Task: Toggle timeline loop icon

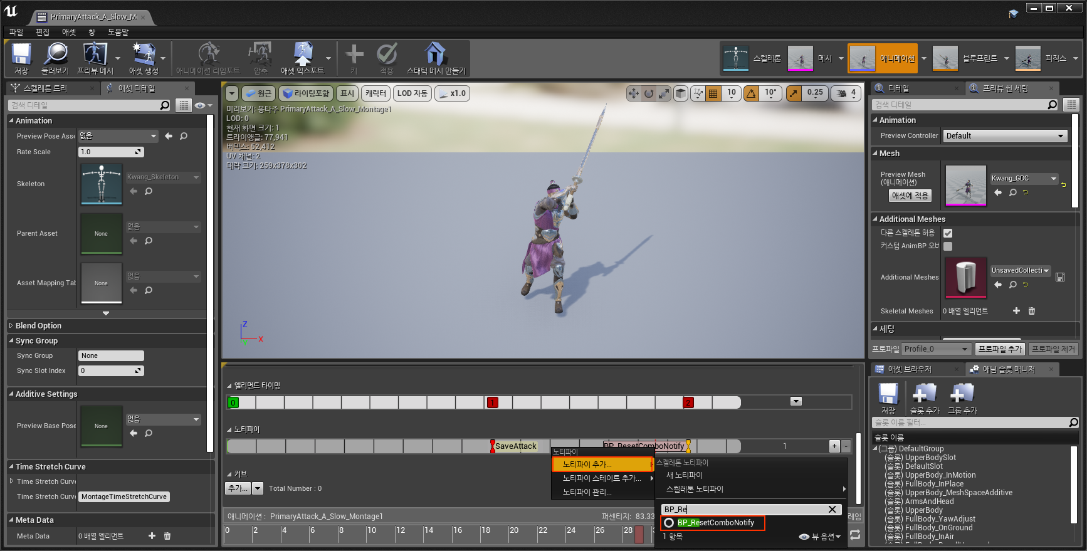Action: pyautogui.click(x=855, y=535)
